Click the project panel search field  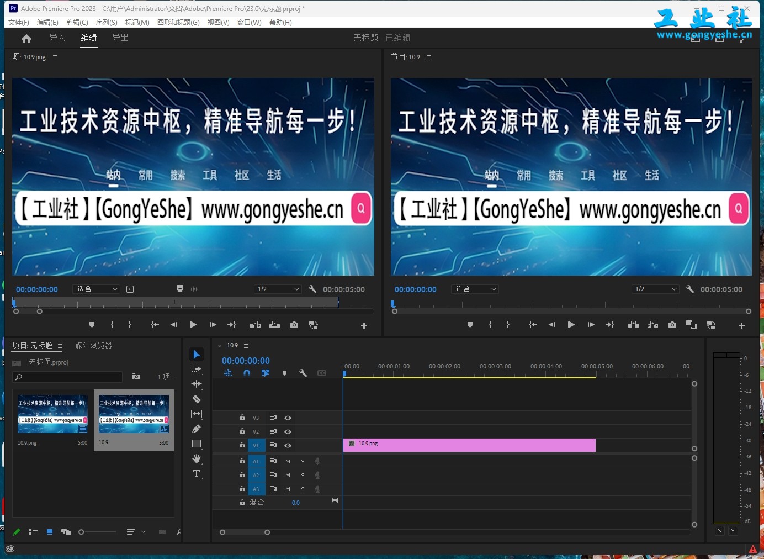67,377
